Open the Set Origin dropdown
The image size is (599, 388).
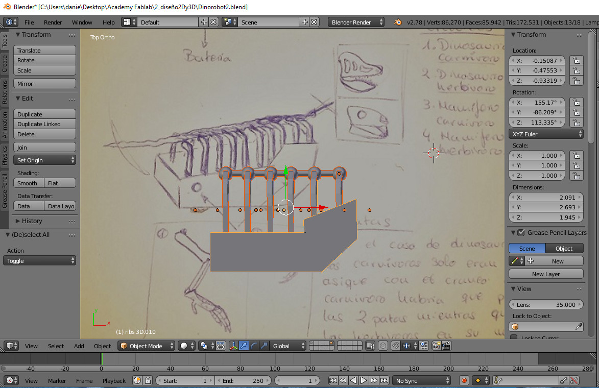44,160
